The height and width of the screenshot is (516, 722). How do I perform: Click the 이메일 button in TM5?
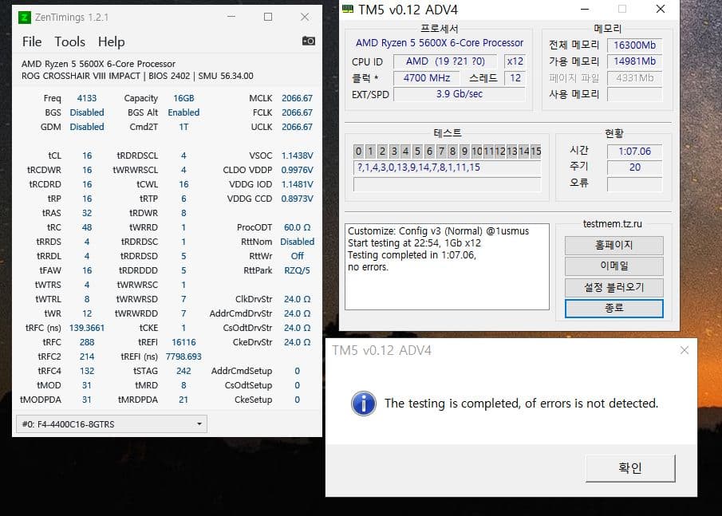[x=614, y=266]
